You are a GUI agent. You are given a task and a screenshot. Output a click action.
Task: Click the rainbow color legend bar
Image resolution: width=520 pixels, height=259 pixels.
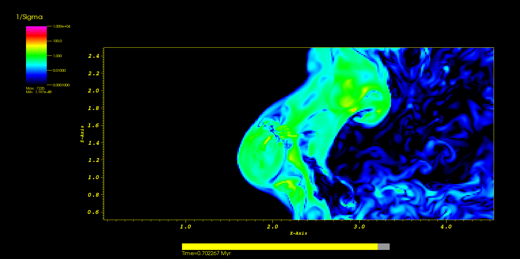click(x=36, y=55)
